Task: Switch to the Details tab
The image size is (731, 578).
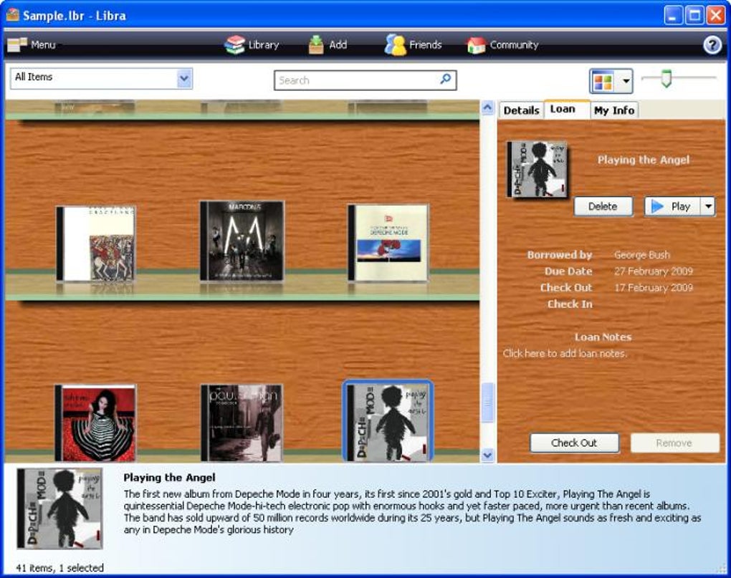Action: [521, 110]
